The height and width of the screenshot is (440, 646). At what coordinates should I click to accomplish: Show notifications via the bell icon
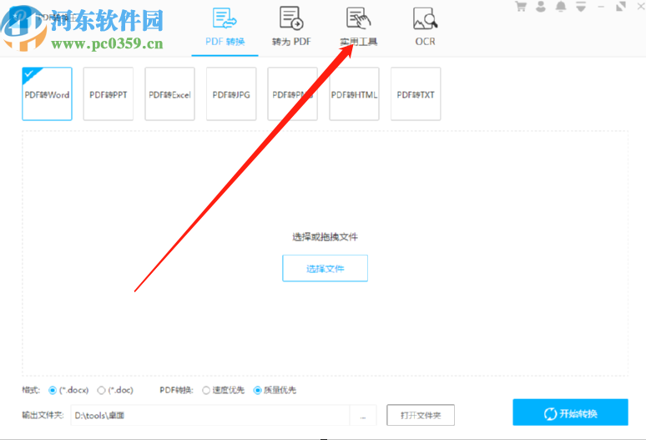[x=561, y=7]
